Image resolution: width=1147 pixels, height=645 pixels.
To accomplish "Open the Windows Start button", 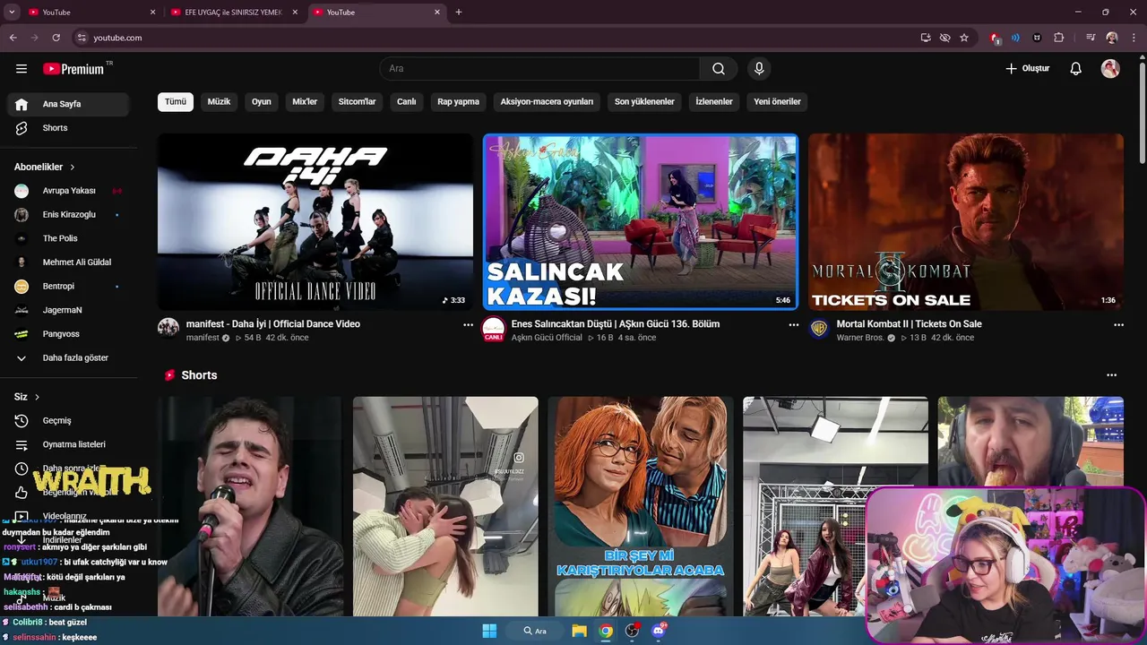I will 489,631.
